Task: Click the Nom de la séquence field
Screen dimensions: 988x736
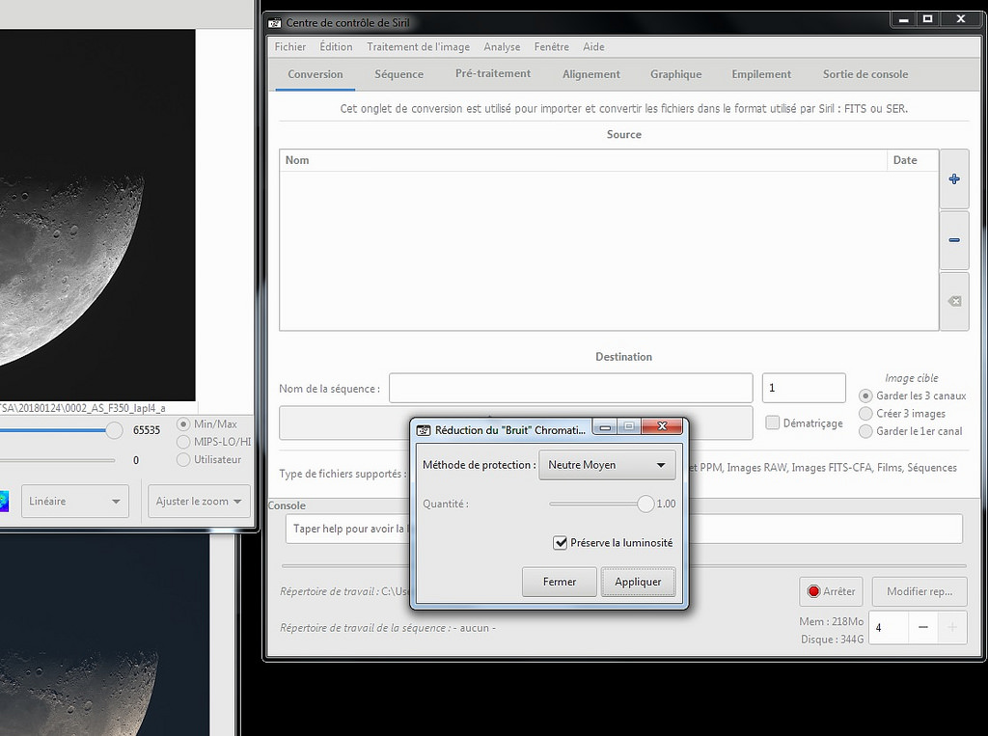Action: (571, 388)
